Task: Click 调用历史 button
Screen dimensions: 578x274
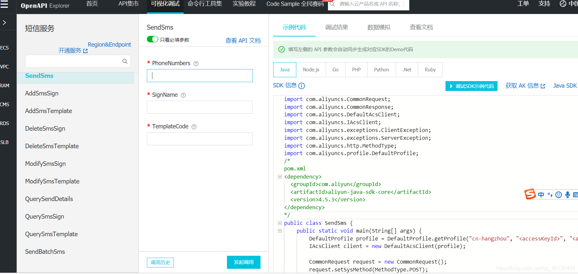Action: click(x=160, y=263)
